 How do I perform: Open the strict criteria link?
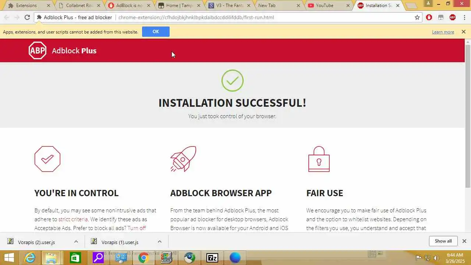[73, 219]
